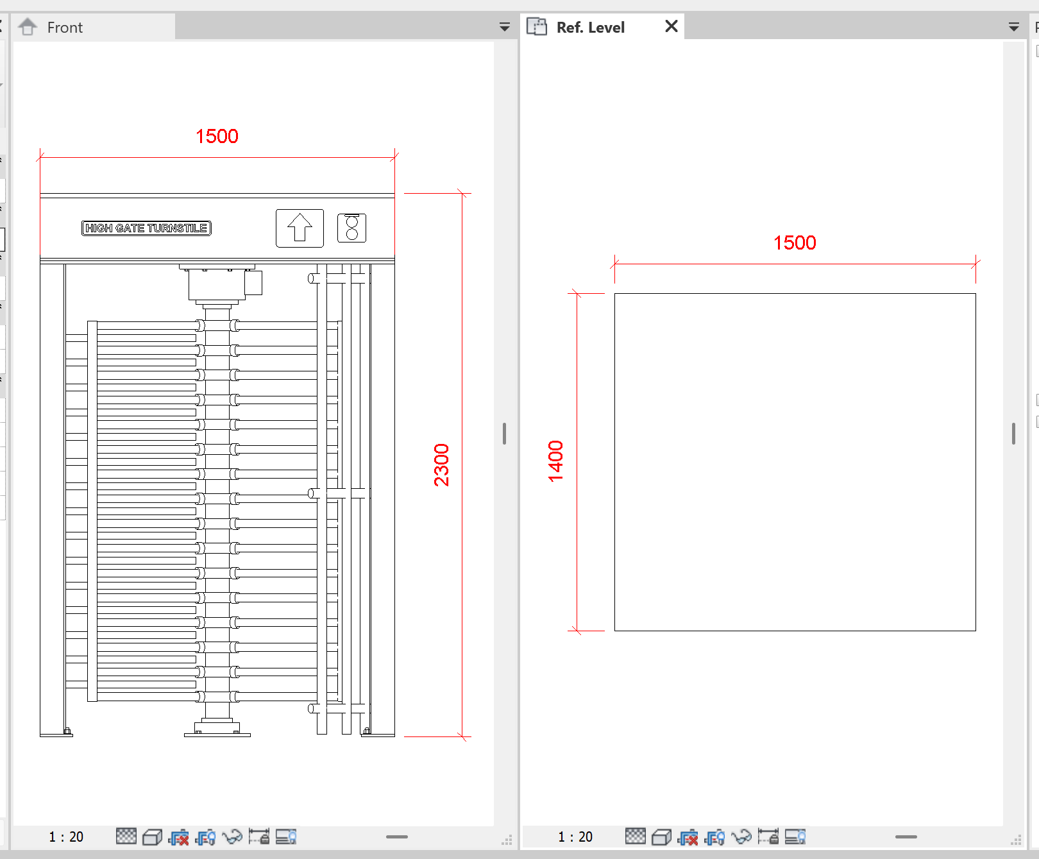Select the up-arrow sign on the turnstile

300,228
